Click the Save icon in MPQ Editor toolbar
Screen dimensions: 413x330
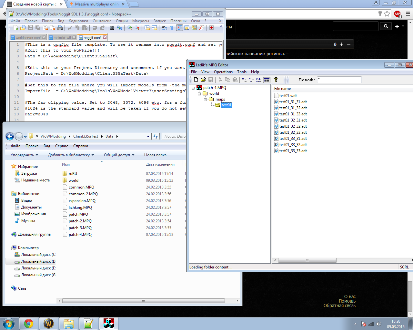tap(211, 80)
